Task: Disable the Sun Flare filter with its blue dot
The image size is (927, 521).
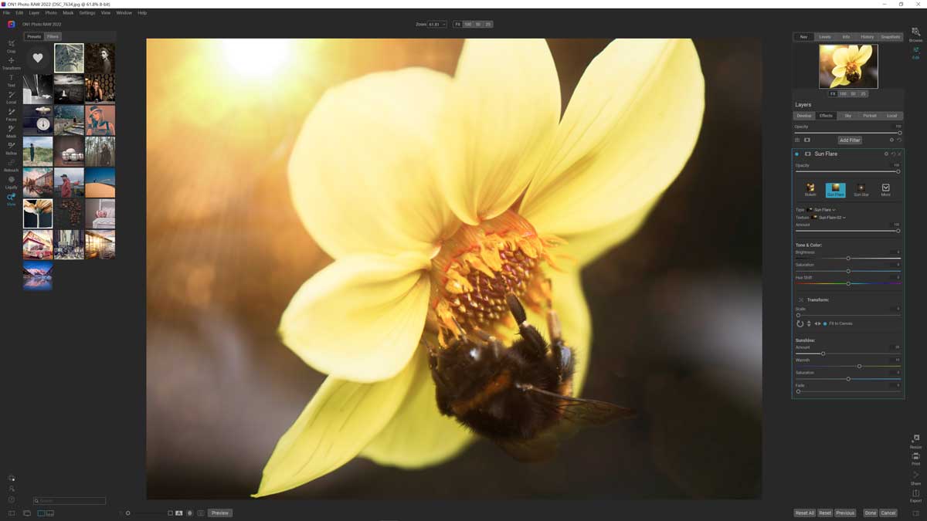Action: [796, 154]
